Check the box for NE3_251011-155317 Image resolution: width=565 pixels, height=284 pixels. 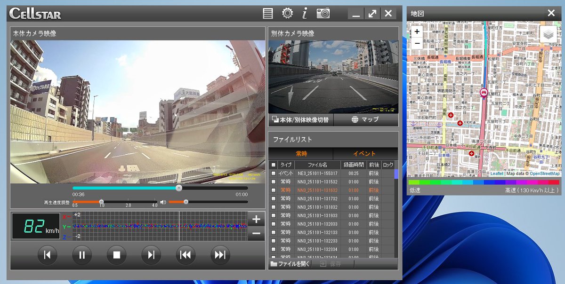(x=274, y=174)
